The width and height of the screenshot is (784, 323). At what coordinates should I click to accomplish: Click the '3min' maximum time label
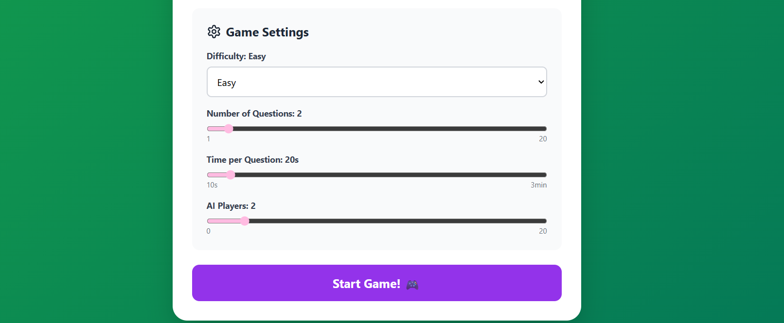[x=538, y=185]
